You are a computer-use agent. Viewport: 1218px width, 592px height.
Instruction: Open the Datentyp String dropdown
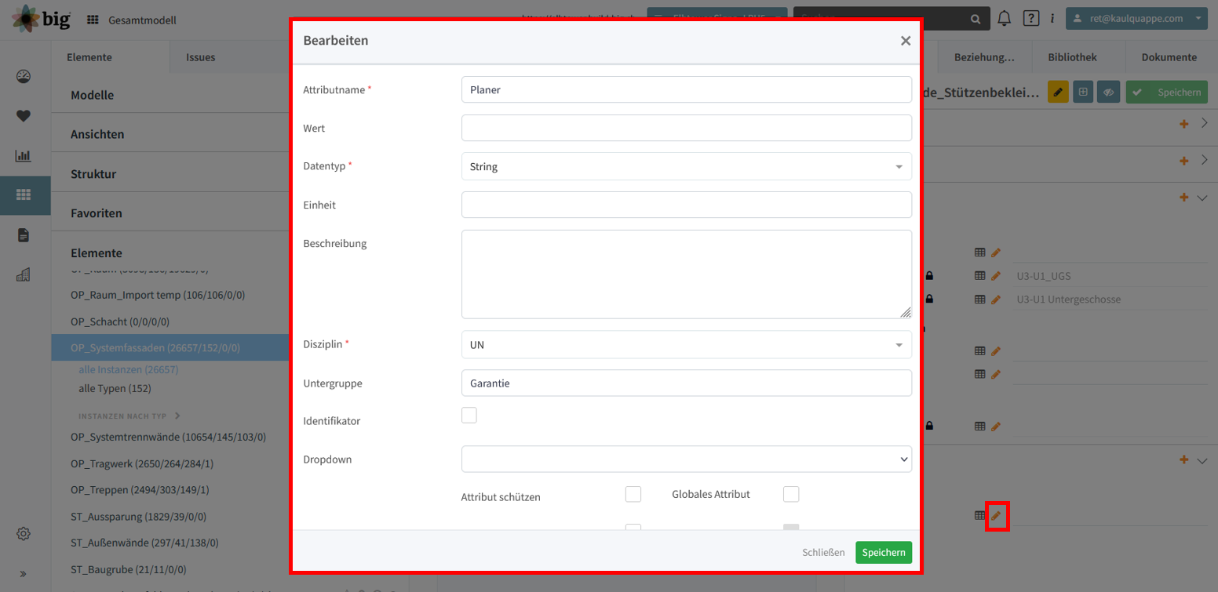click(687, 166)
